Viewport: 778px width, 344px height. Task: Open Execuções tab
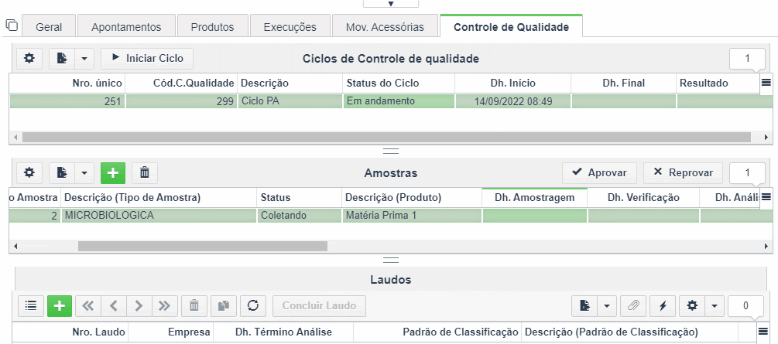click(290, 27)
